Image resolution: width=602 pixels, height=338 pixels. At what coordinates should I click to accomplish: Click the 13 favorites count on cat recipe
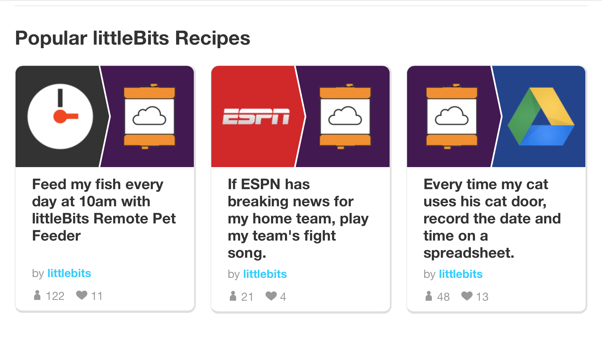(482, 297)
